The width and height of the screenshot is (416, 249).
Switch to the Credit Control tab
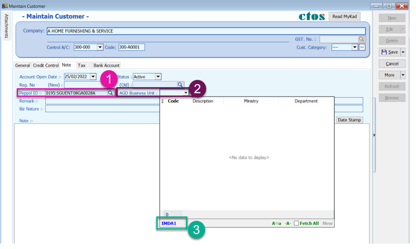[46, 65]
